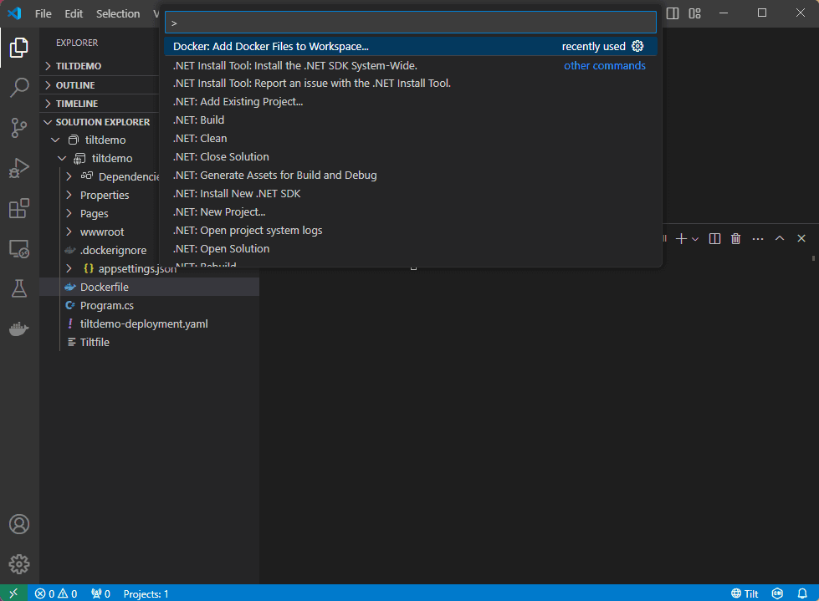Viewport: 819px width, 601px height.
Task: Open the Remote Explorer view
Action: (x=18, y=248)
